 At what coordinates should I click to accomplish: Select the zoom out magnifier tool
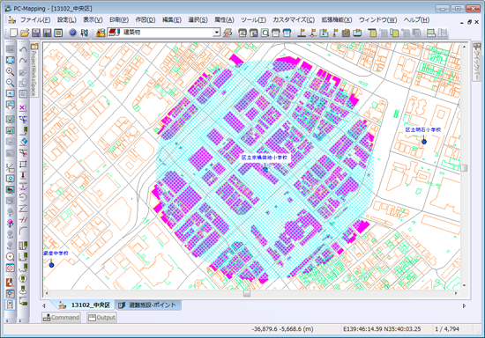coord(11,83)
